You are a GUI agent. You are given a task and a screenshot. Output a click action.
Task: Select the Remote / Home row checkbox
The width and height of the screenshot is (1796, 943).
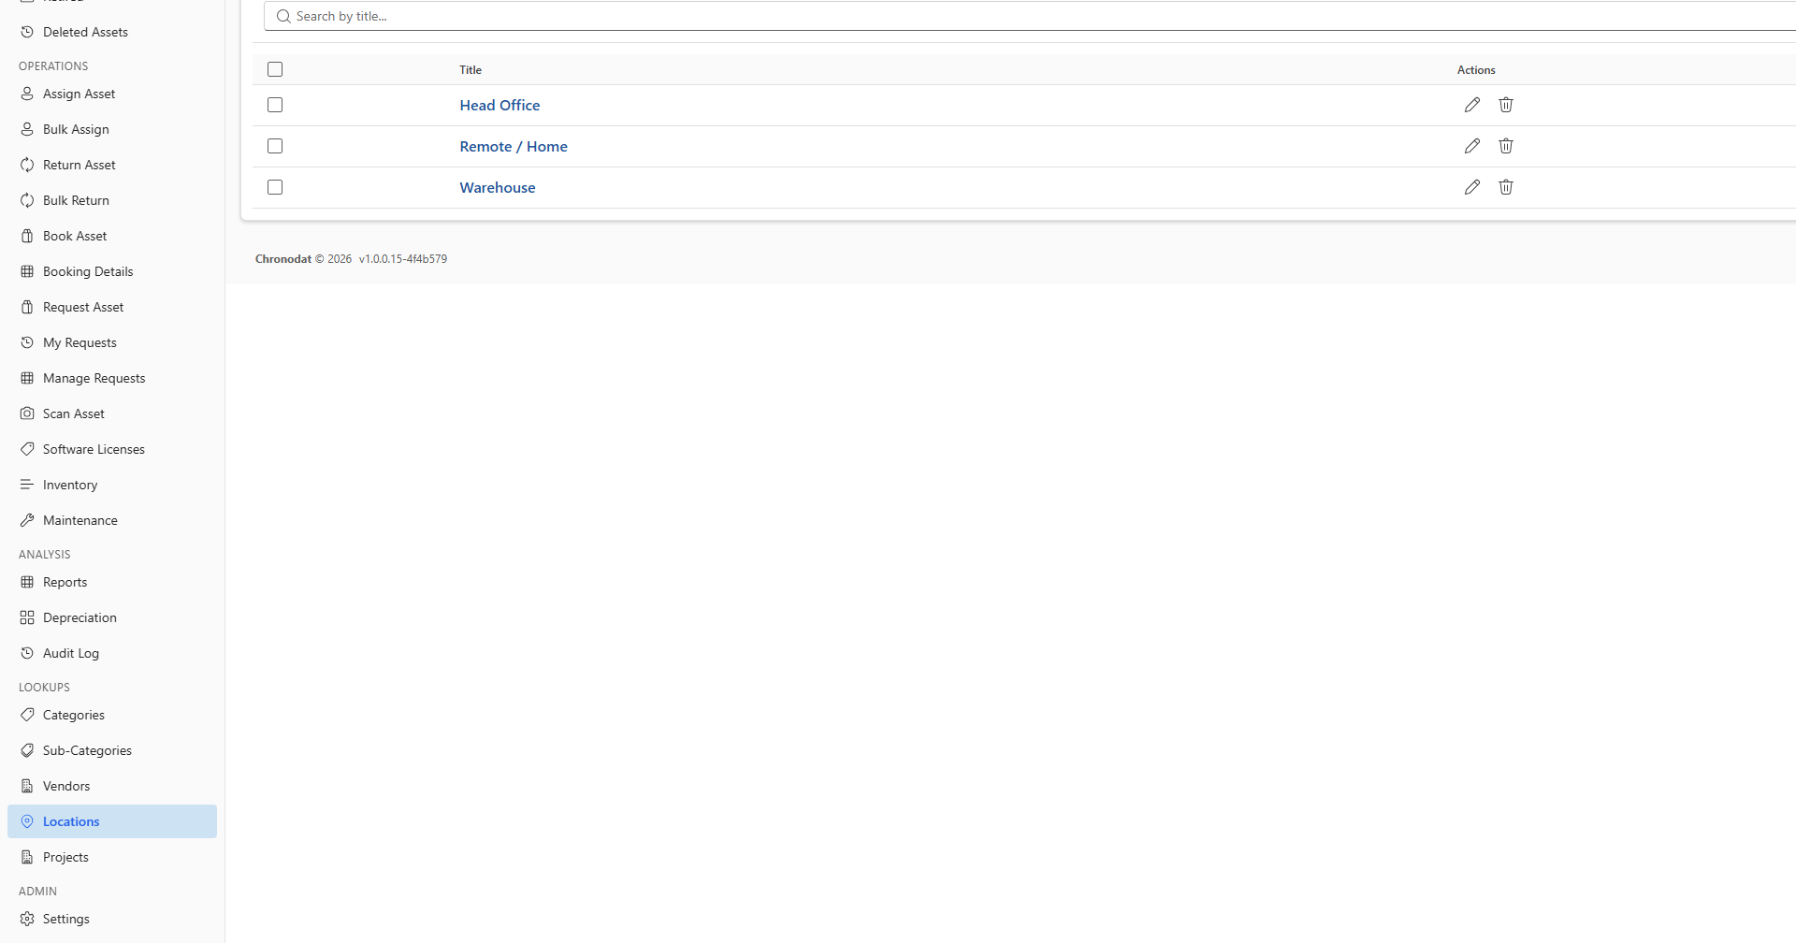pos(275,146)
